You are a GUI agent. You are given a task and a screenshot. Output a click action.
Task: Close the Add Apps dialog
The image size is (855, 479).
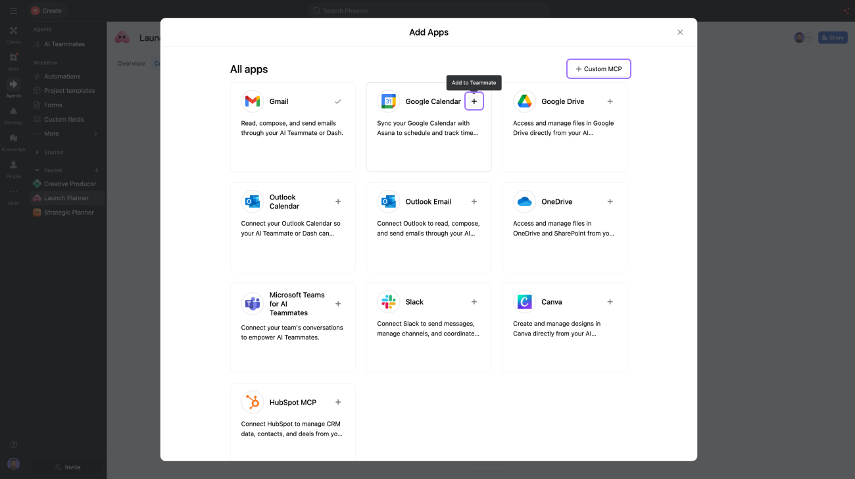tap(680, 32)
